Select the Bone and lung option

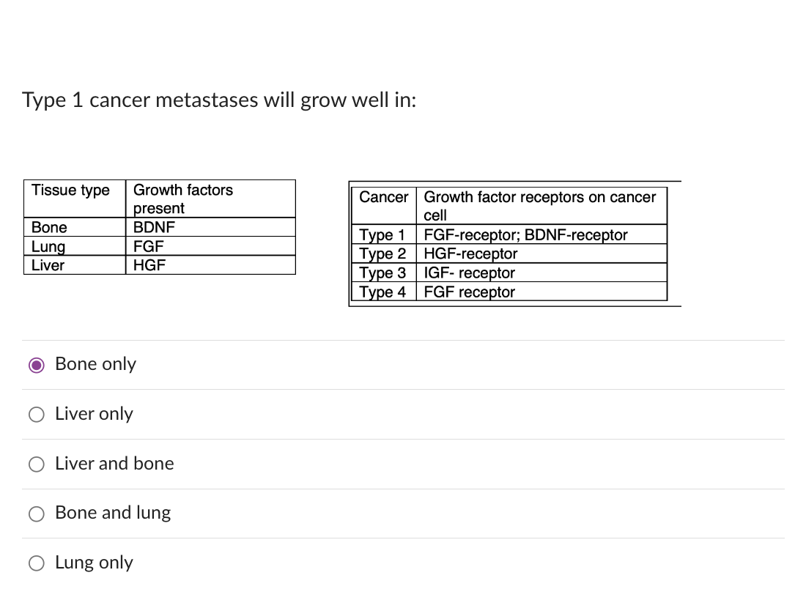pyautogui.click(x=36, y=513)
